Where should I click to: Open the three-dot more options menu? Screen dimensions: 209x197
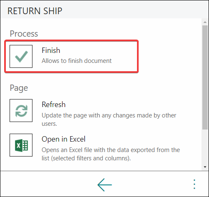[194, 184]
